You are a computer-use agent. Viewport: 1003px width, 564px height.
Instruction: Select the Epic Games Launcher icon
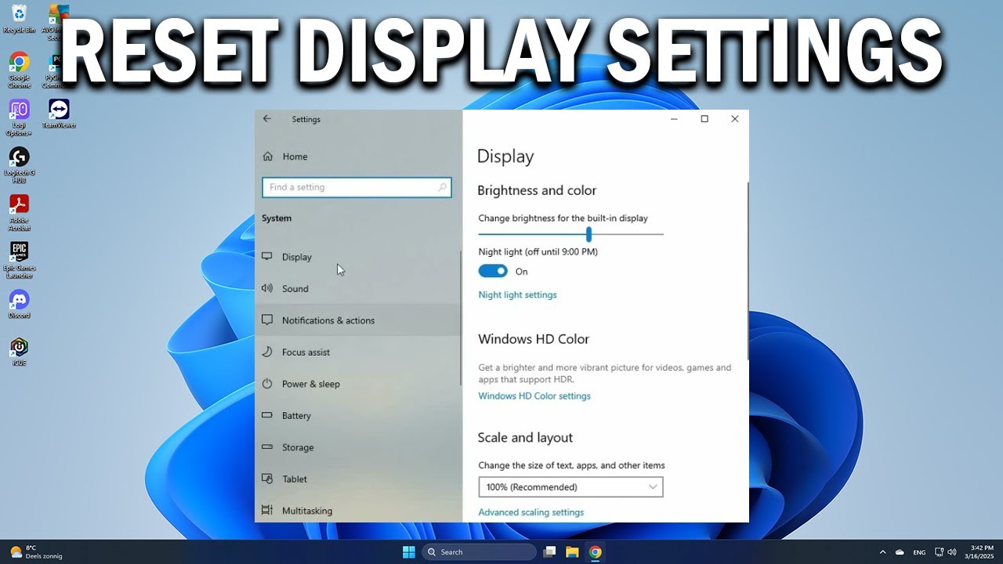(19, 260)
